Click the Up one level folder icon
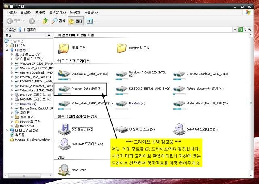The image size is (259, 184). pos(45,21)
